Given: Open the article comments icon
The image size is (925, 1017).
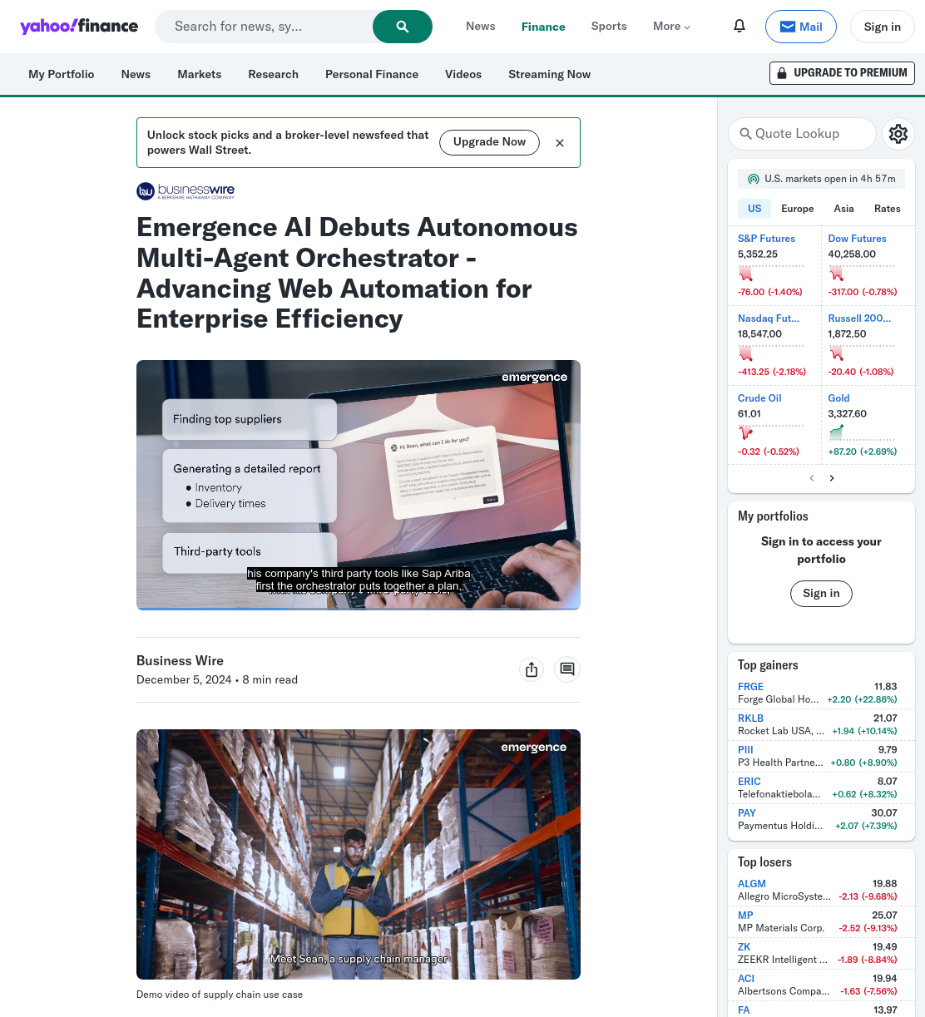Looking at the screenshot, I should tap(567, 669).
